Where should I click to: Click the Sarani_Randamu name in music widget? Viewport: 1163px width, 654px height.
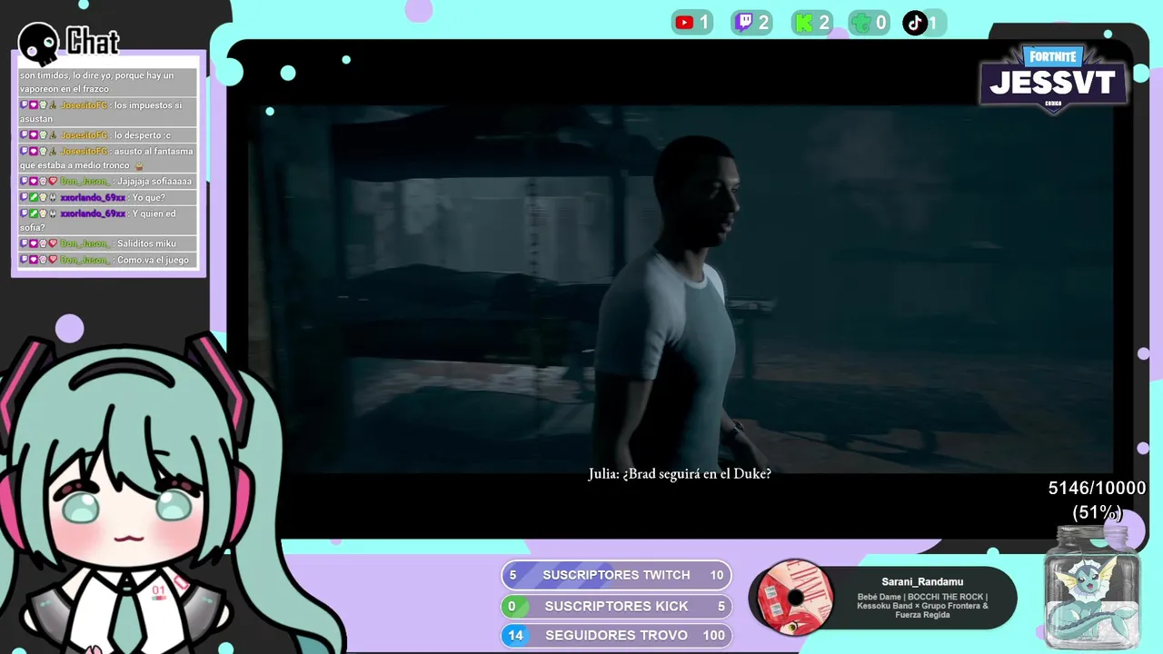[x=922, y=581]
